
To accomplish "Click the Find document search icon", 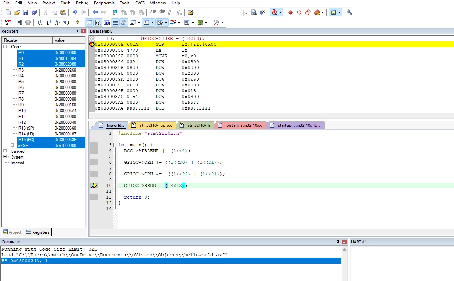I will click(254, 12).
